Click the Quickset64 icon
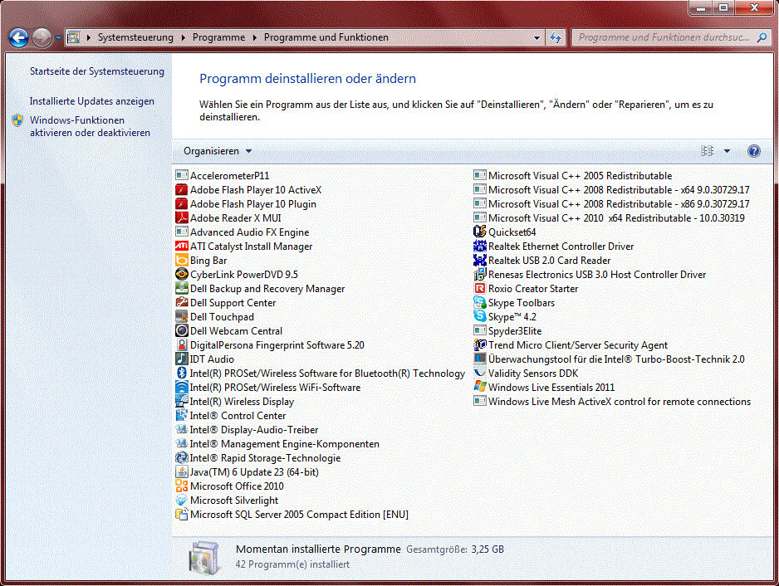Image resolution: width=779 pixels, height=586 pixels. click(x=480, y=232)
